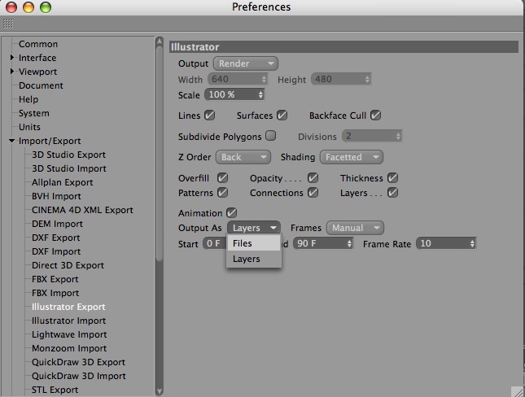Uncheck the Layers... checkbox

pos(392,193)
